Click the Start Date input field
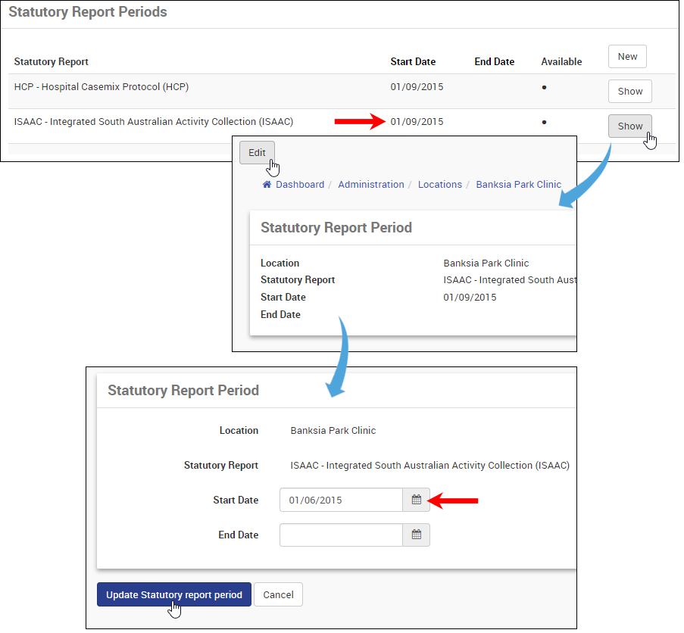This screenshot has width=684, height=633. click(341, 500)
